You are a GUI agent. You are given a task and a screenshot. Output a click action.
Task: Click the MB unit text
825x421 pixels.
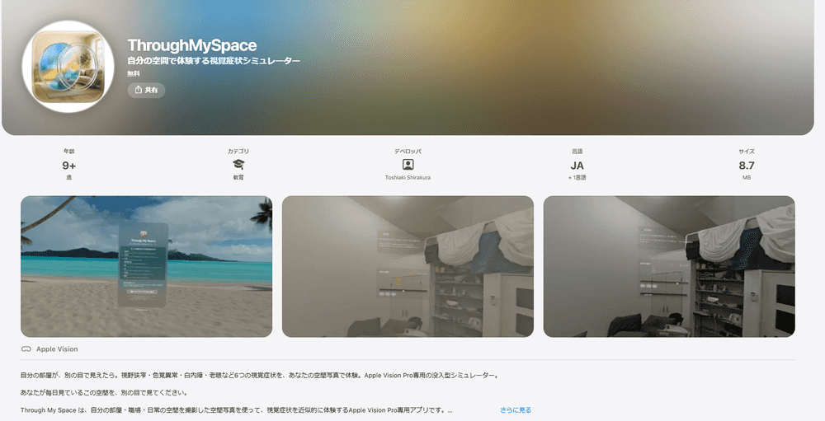pos(747,178)
